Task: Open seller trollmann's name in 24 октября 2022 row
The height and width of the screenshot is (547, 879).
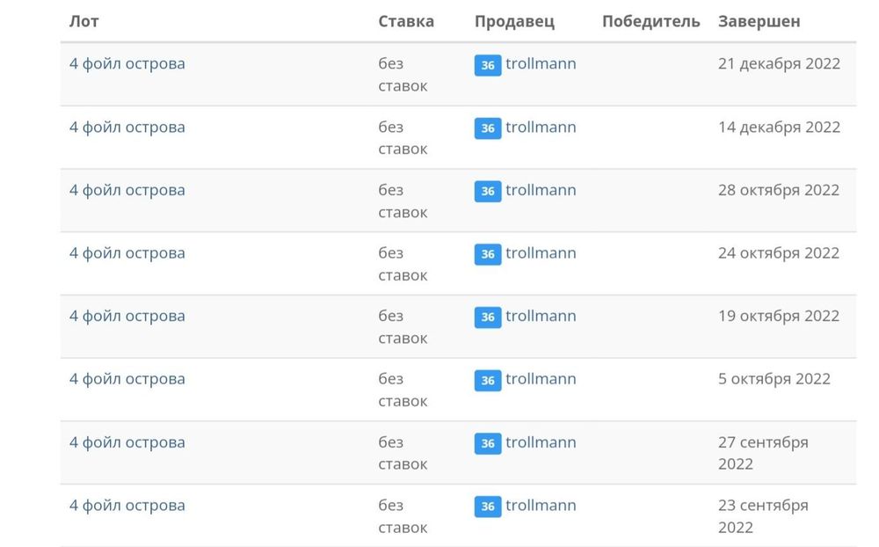Action: click(x=541, y=252)
